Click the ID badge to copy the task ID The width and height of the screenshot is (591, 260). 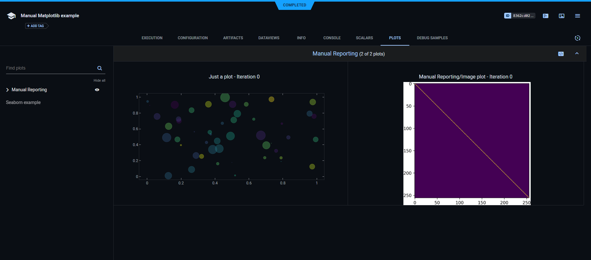pos(519,16)
